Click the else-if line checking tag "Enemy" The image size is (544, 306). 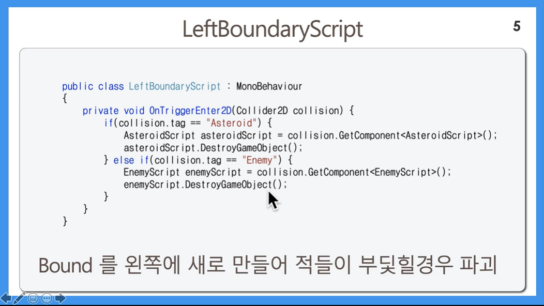pyautogui.click(x=198, y=160)
